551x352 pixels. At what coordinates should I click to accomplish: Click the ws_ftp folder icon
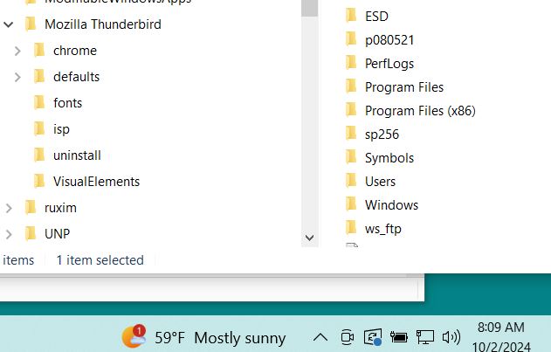pyautogui.click(x=351, y=227)
